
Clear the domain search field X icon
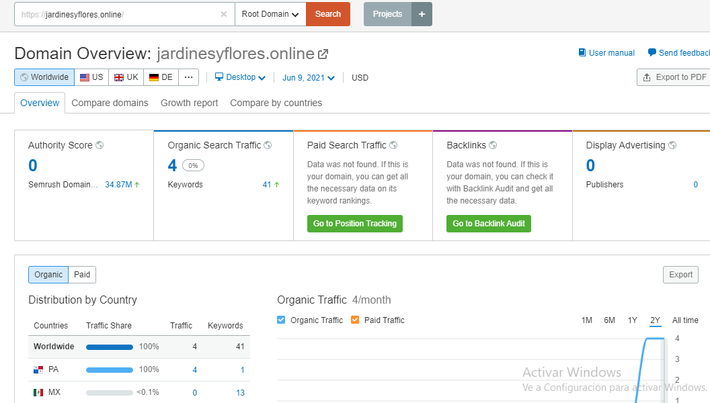[224, 14]
